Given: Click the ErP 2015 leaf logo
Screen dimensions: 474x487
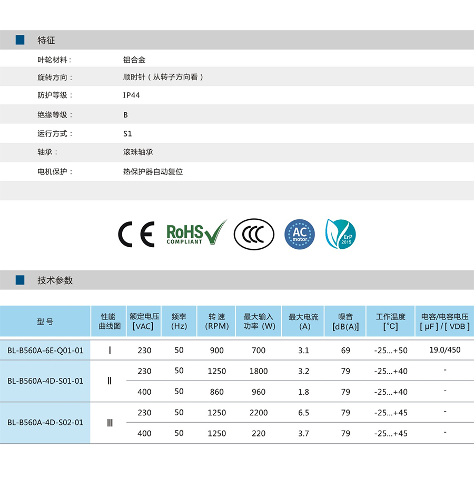Looking at the screenshot, I should 341,234.
